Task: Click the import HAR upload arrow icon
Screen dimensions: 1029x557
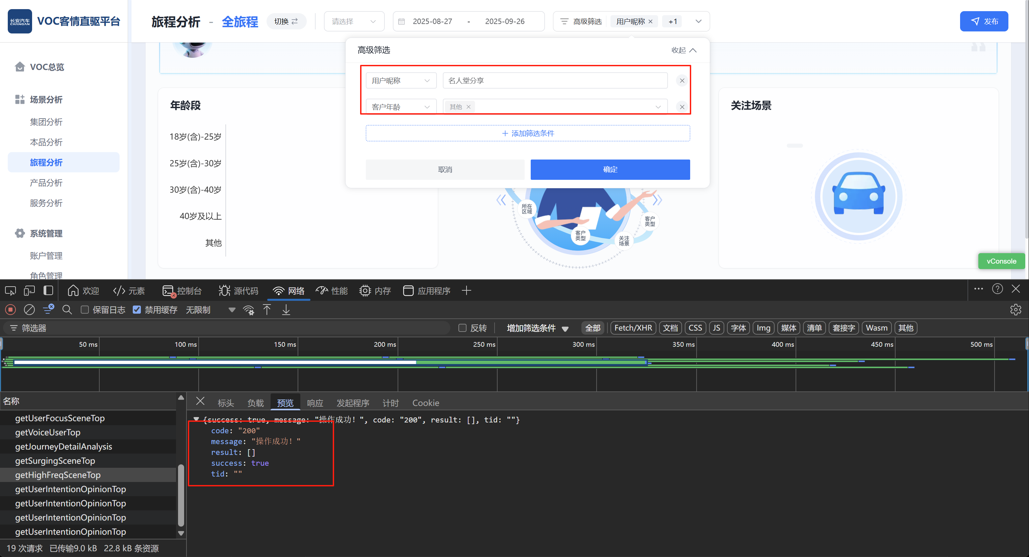Action: (267, 310)
